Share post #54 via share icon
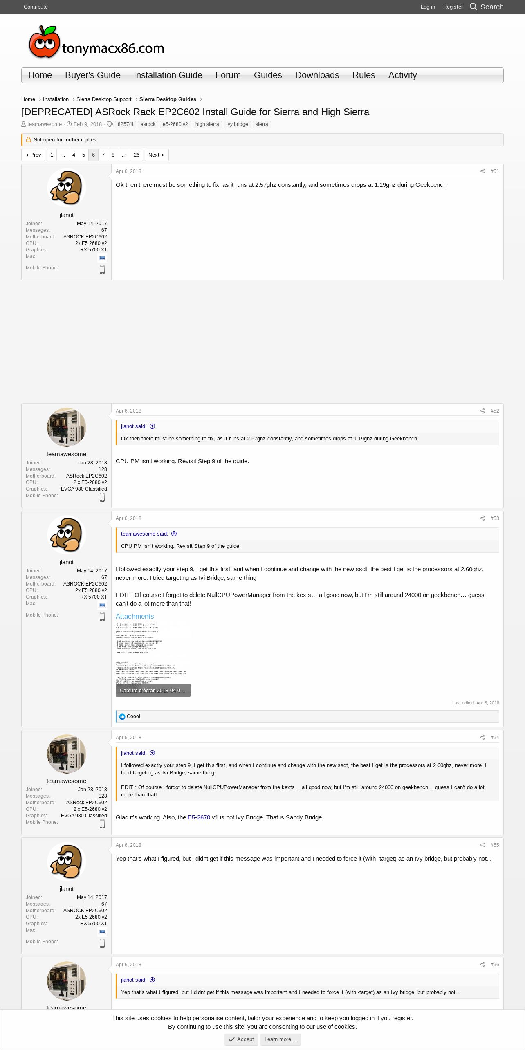 (482, 738)
